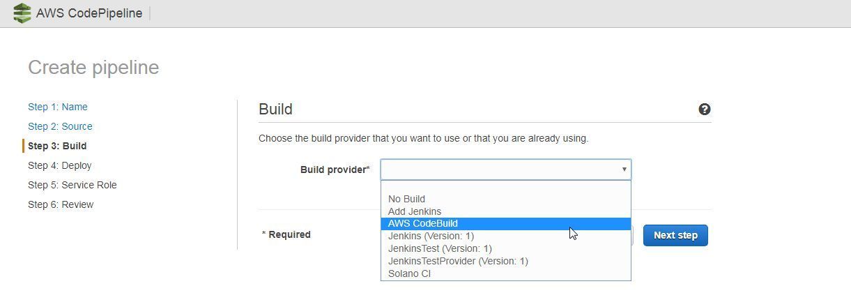
Task: Choose JenkinsTest (Version: 1) provider
Action: point(440,248)
